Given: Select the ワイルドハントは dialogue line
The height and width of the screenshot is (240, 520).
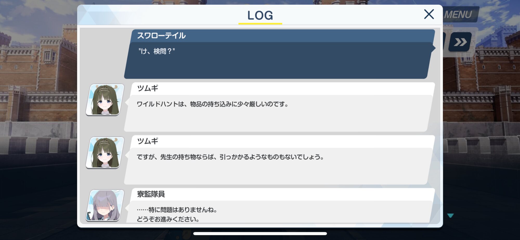Looking at the screenshot, I should point(213,104).
